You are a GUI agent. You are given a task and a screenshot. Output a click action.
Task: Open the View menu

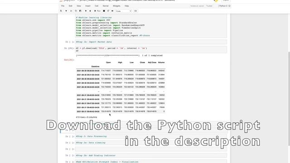point(79,6)
